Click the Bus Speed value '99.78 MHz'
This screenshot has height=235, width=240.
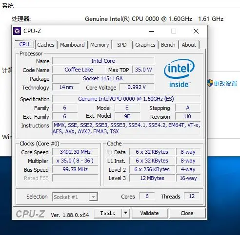click(75, 169)
